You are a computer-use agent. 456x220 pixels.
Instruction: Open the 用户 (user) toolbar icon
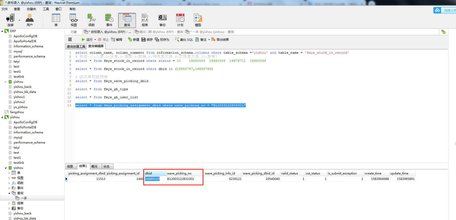(x=29, y=20)
